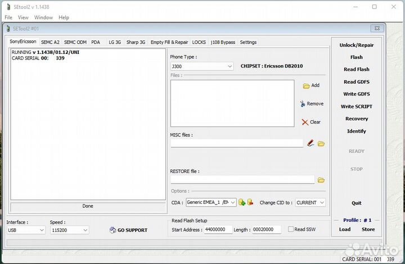This screenshot has height=264, width=405.
Task: Open the View menu
Action: tap(23, 17)
